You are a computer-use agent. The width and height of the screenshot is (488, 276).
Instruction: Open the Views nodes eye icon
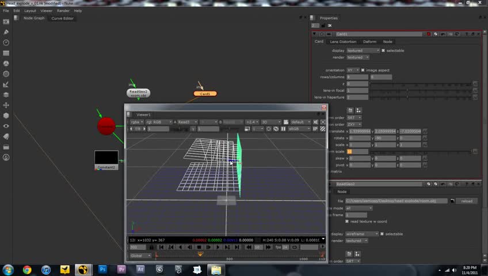6,126
